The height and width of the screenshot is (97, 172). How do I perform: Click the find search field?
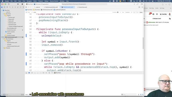pos(72,12)
